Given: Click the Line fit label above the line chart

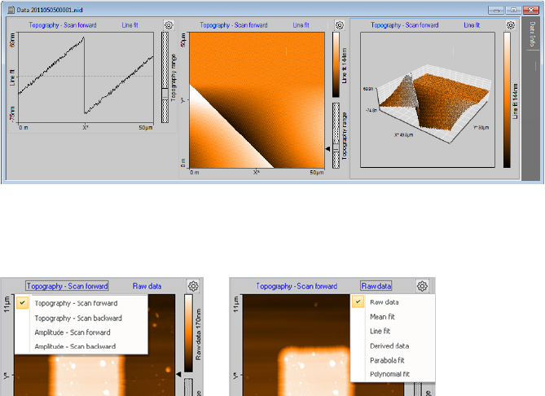Looking at the screenshot, I should 130,25.
